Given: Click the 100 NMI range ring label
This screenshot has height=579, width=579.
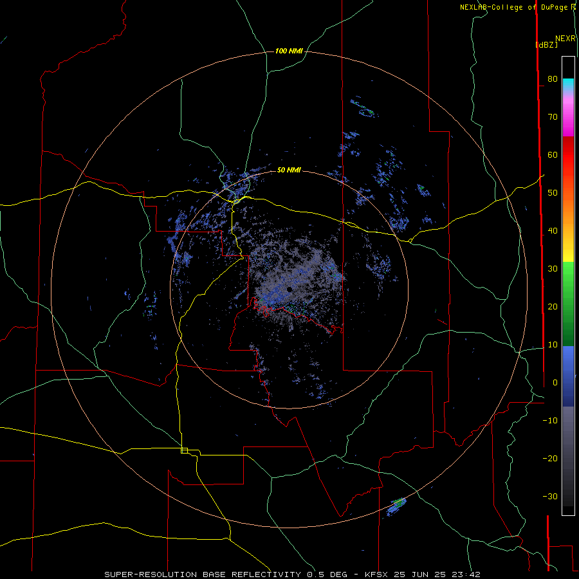Looking at the screenshot, I should coord(289,51).
